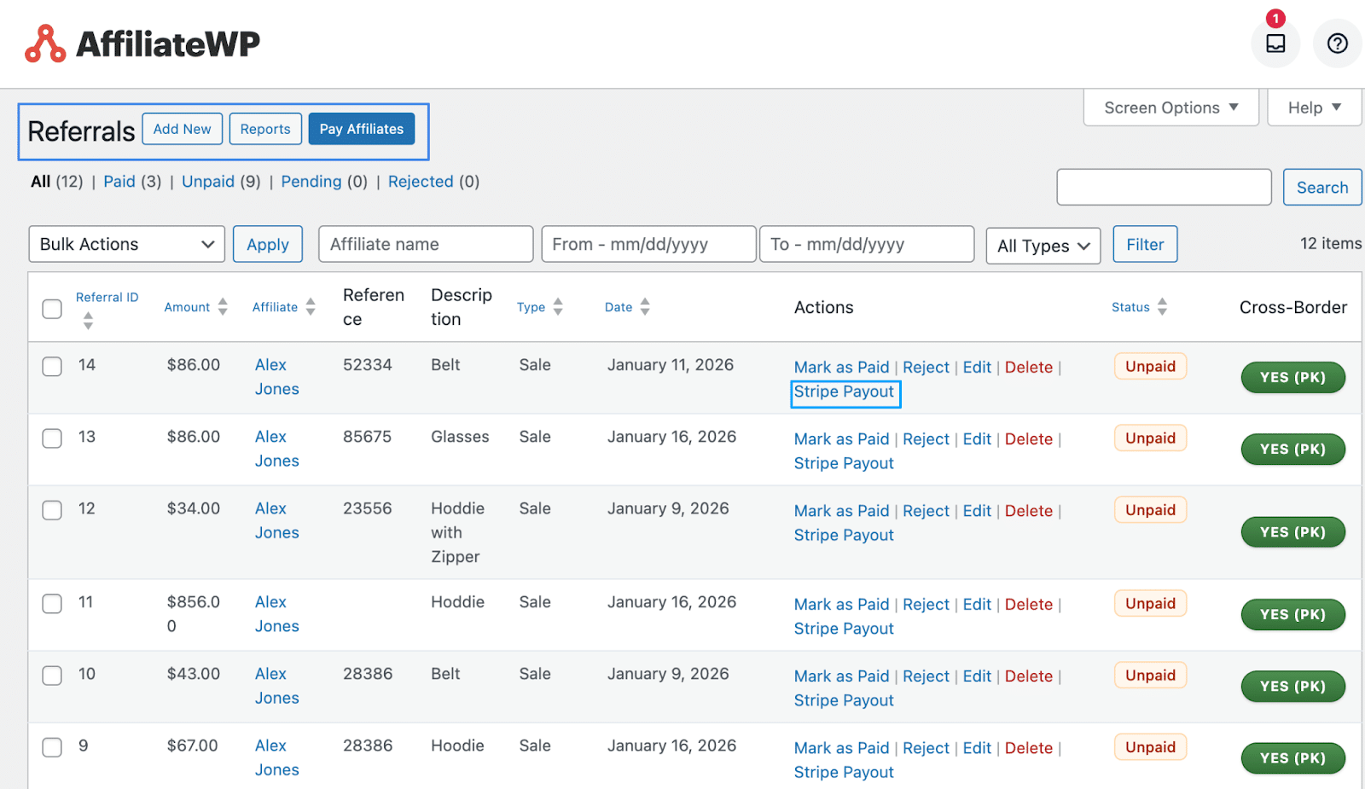Click the Add New button

pos(183,129)
